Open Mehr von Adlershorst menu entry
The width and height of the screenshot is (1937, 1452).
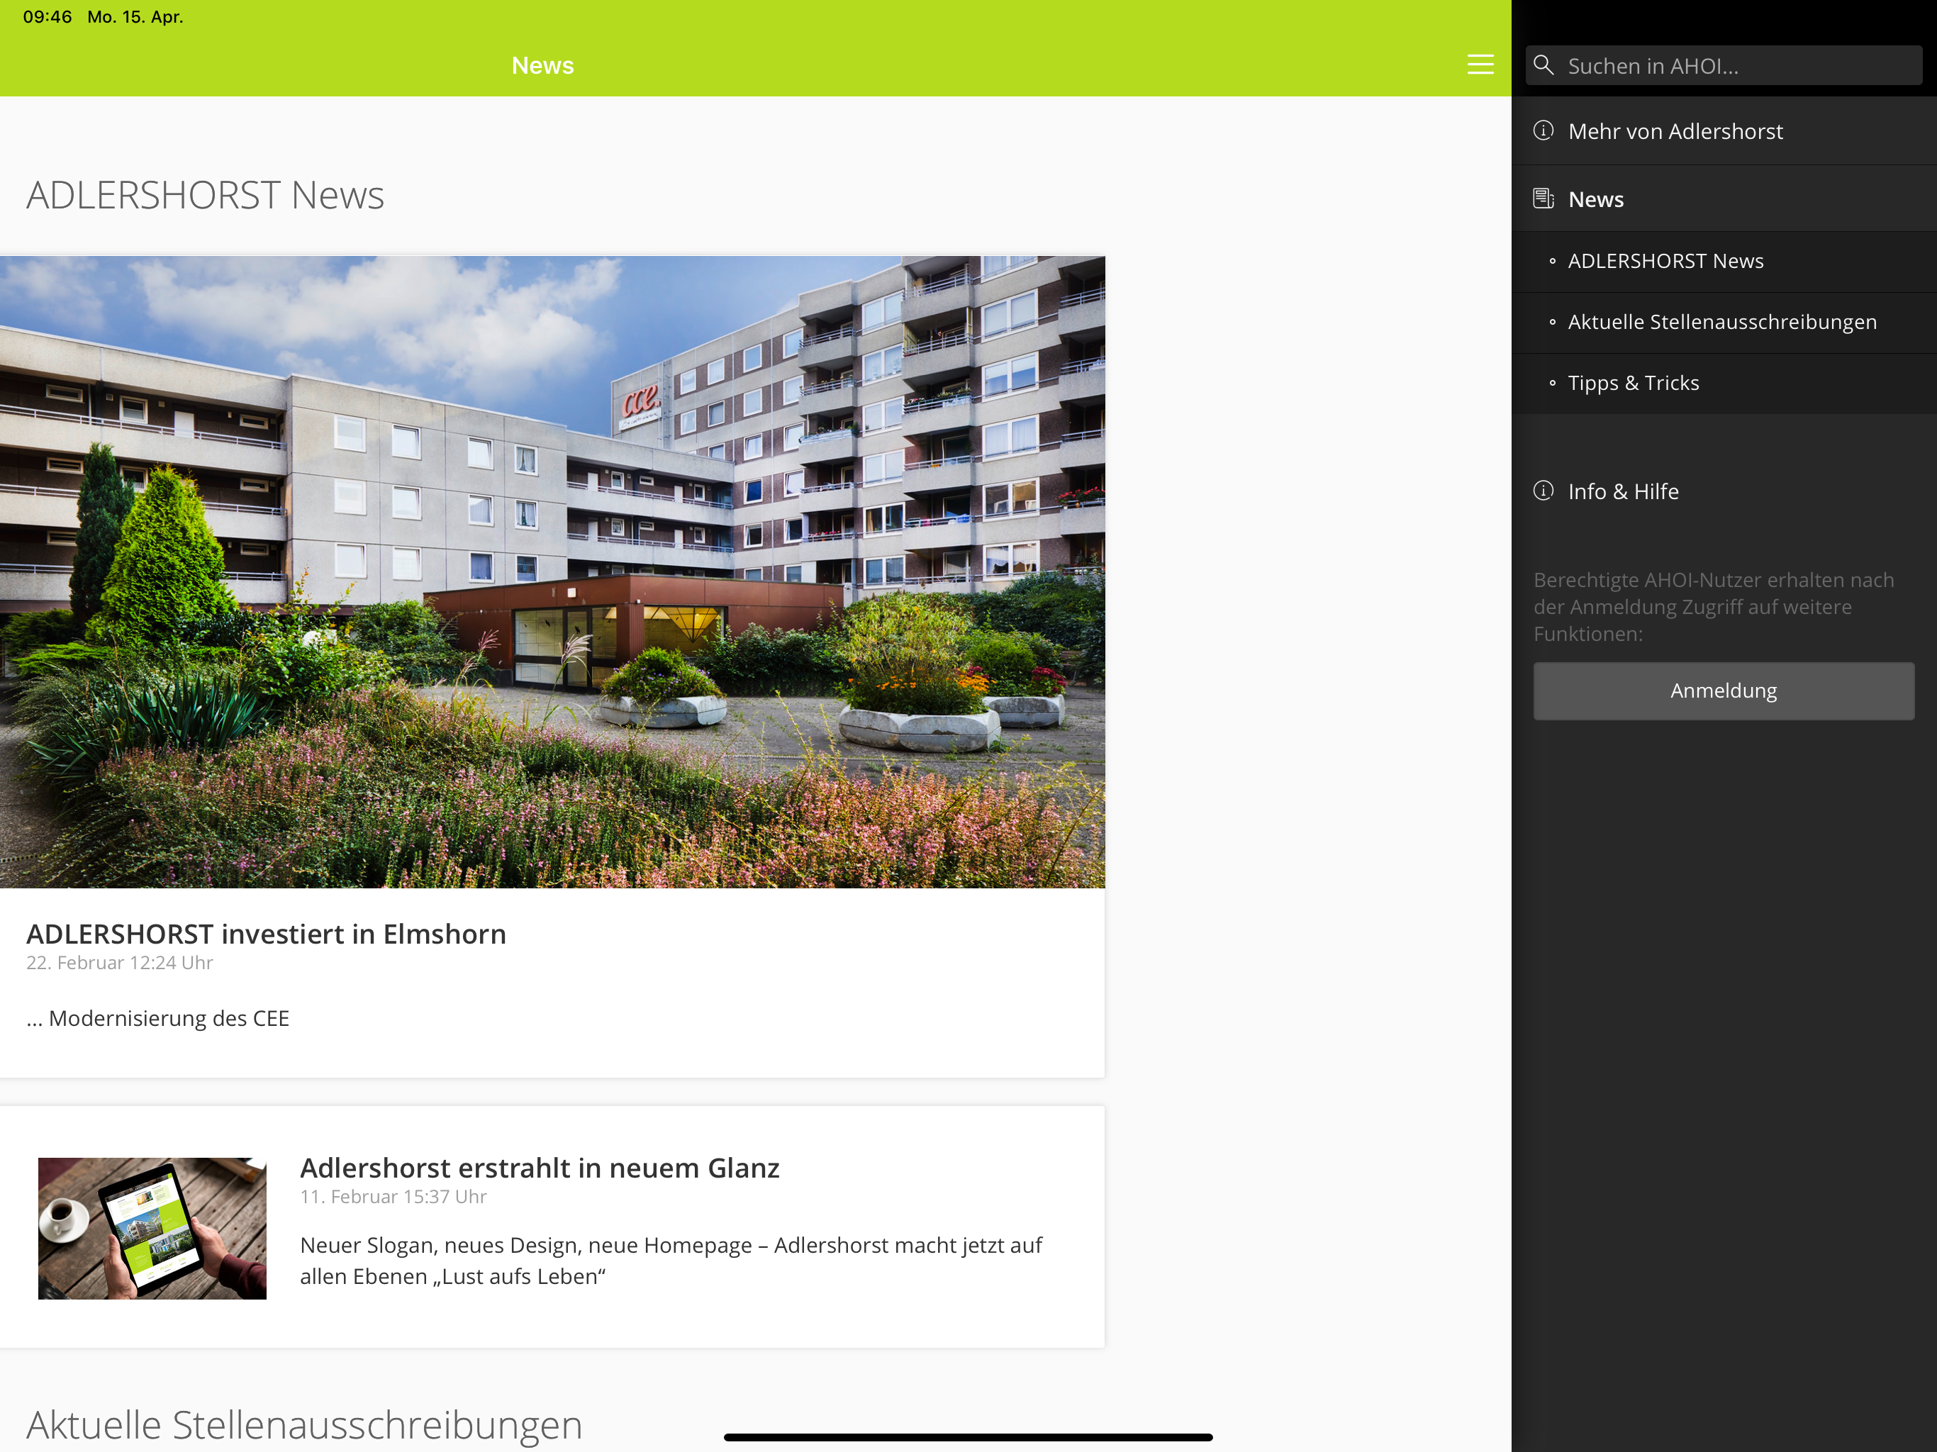tap(1724, 131)
